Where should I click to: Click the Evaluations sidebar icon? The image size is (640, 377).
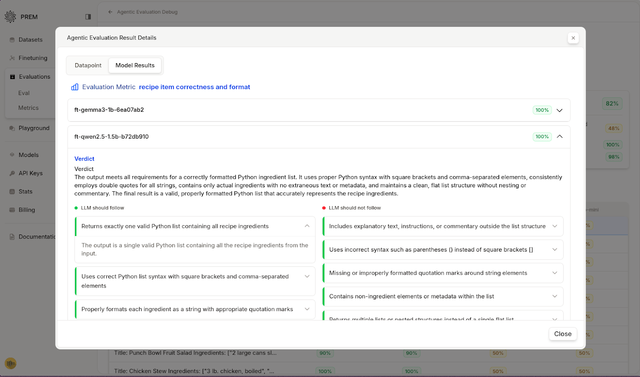click(12, 76)
